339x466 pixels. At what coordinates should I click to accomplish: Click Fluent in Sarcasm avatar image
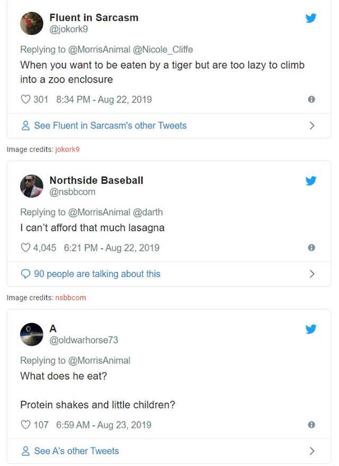point(31,23)
